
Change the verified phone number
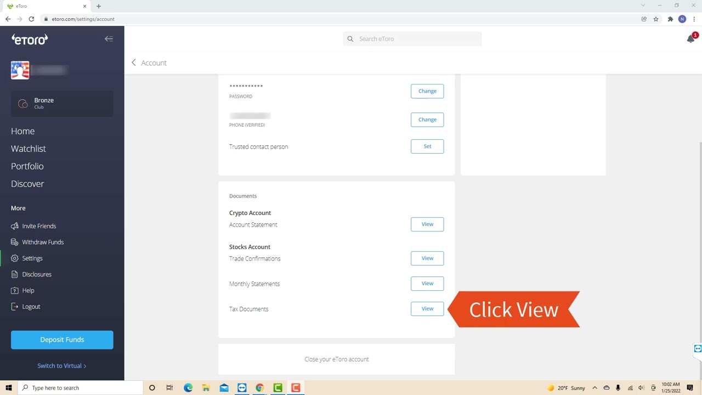pos(427,120)
